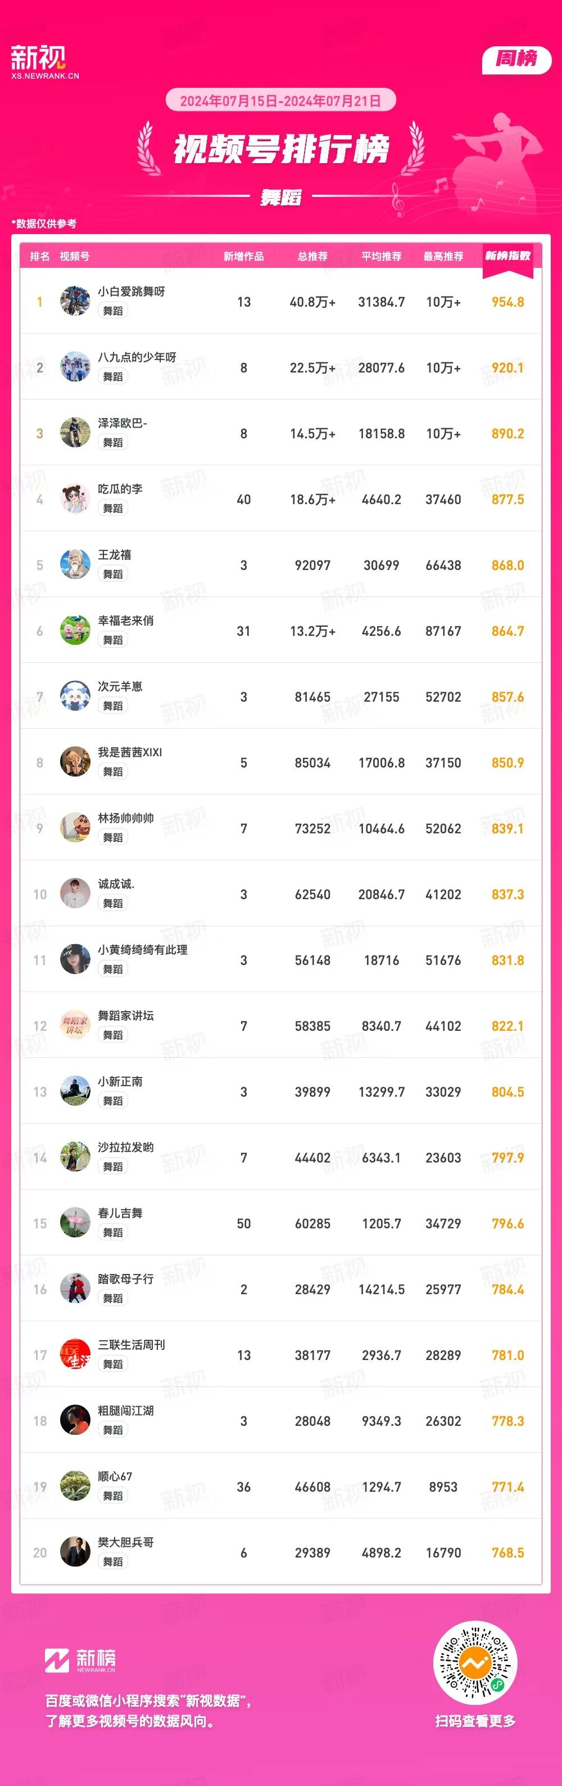Click 舞蹈 tag under 泽泽欧巴-
The image size is (562, 1786).
coord(113,442)
